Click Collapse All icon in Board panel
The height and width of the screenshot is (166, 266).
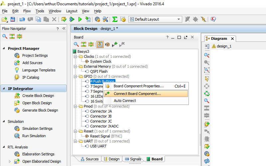(83, 44)
